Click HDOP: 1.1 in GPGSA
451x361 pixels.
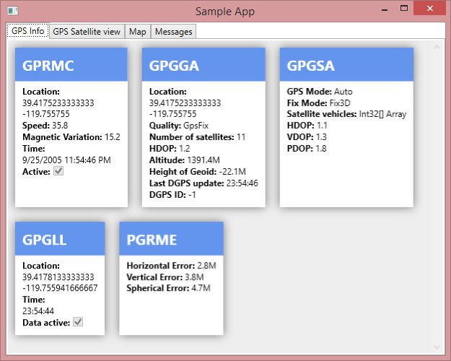pyautogui.click(x=307, y=126)
